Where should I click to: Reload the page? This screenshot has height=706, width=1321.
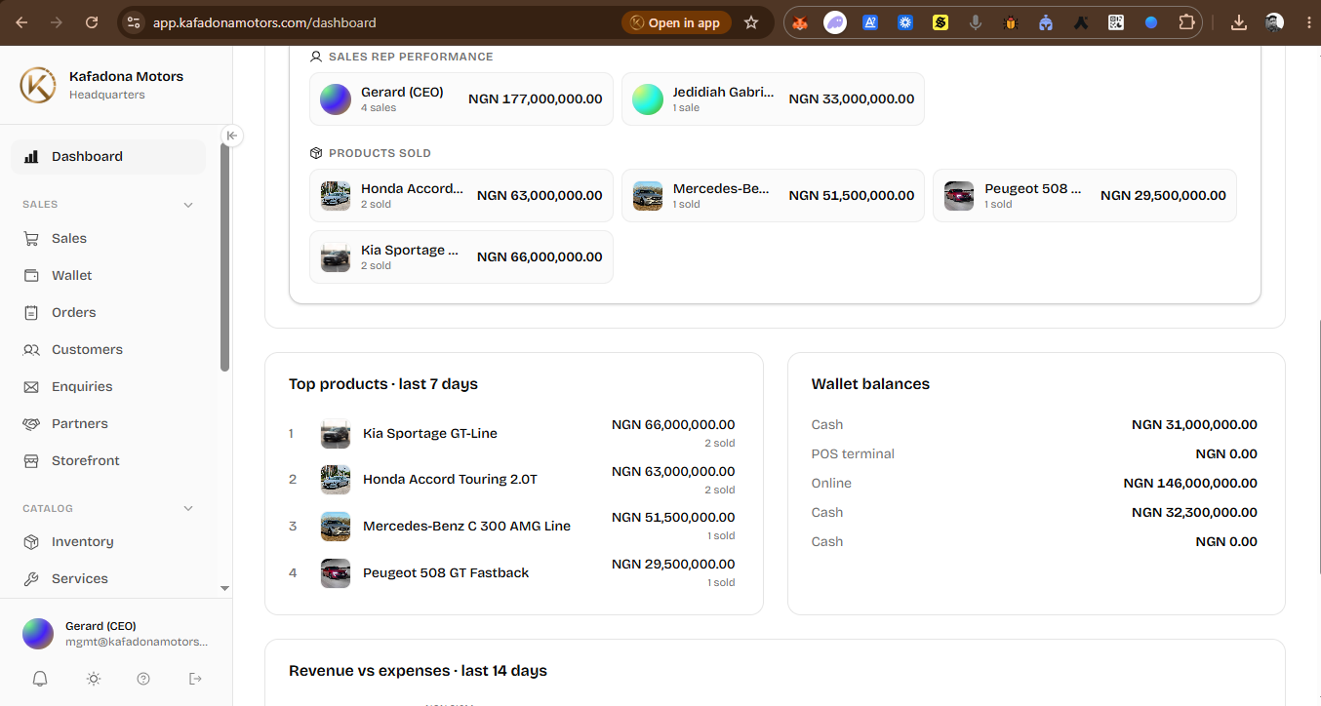[92, 22]
